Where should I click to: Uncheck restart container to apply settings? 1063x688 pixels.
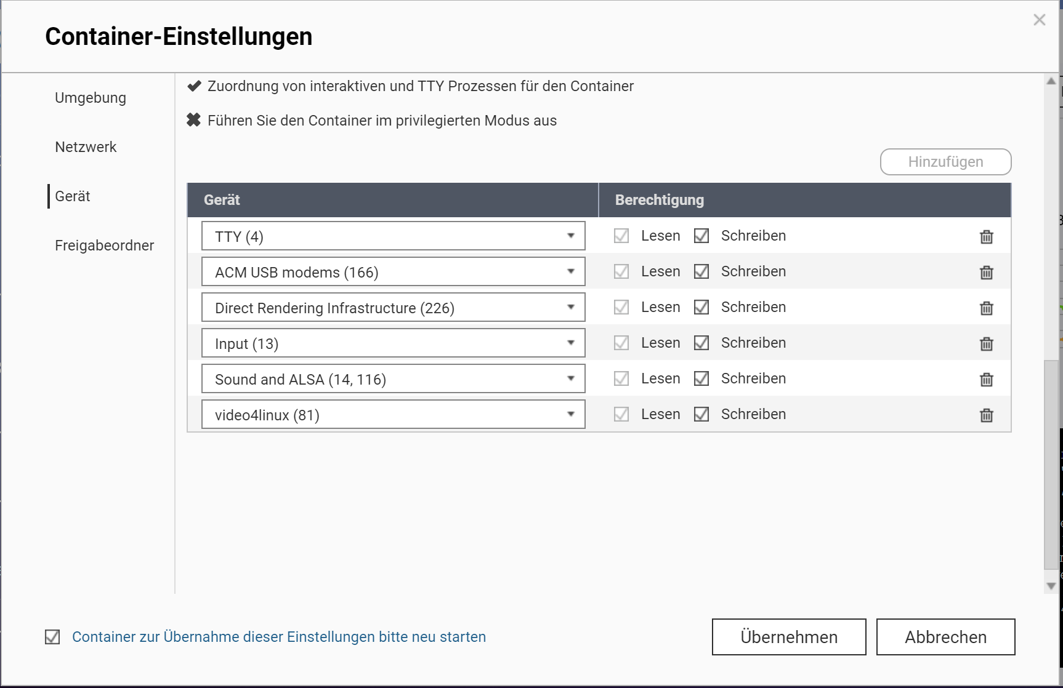point(52,637)
